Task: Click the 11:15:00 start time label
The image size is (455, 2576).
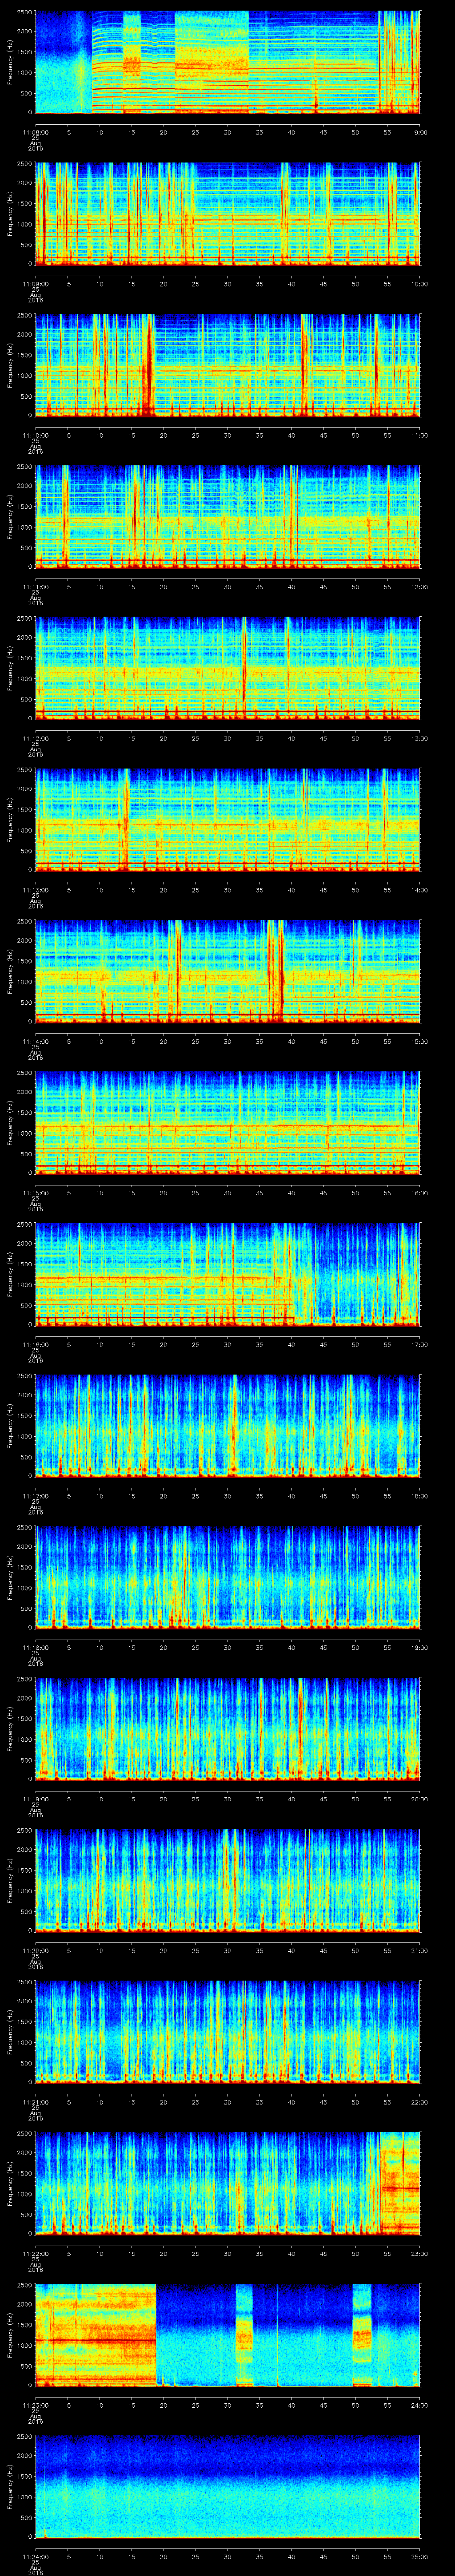Action: click(x=35, y=1193)
